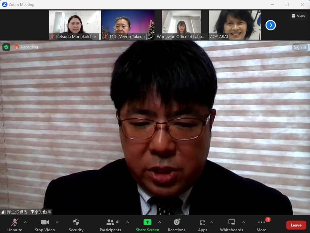Open the Reactions emoji menu

coord(177,222)
